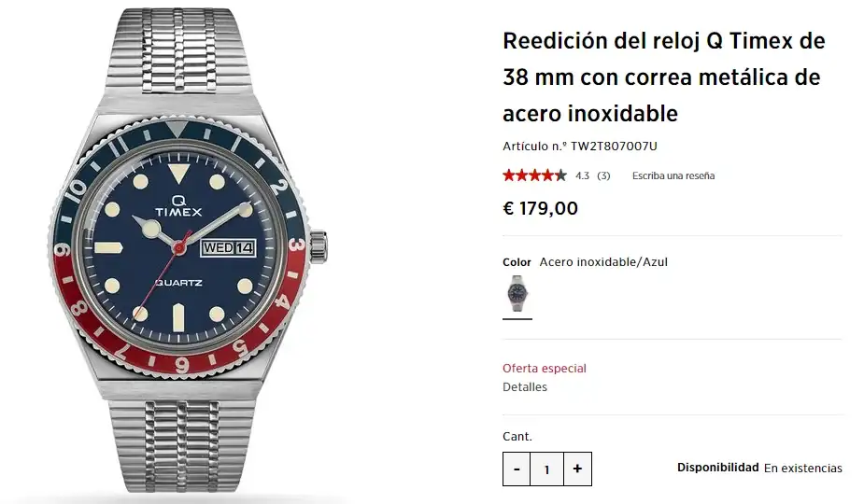Click the Oferta especial text
This screenshot has width=864, height=504.
pyautogui.click(x=545, y=369)
